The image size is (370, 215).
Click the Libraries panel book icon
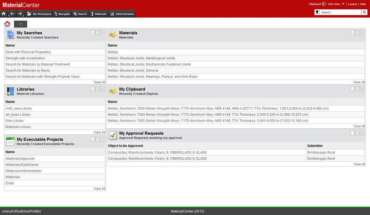(x=10, y=91)
